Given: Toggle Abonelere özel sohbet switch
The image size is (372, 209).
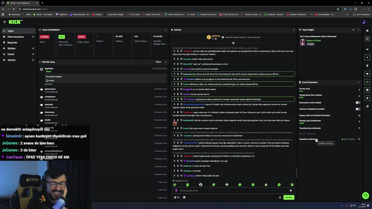Looking at the screenshot, I should tap(358, 102).
